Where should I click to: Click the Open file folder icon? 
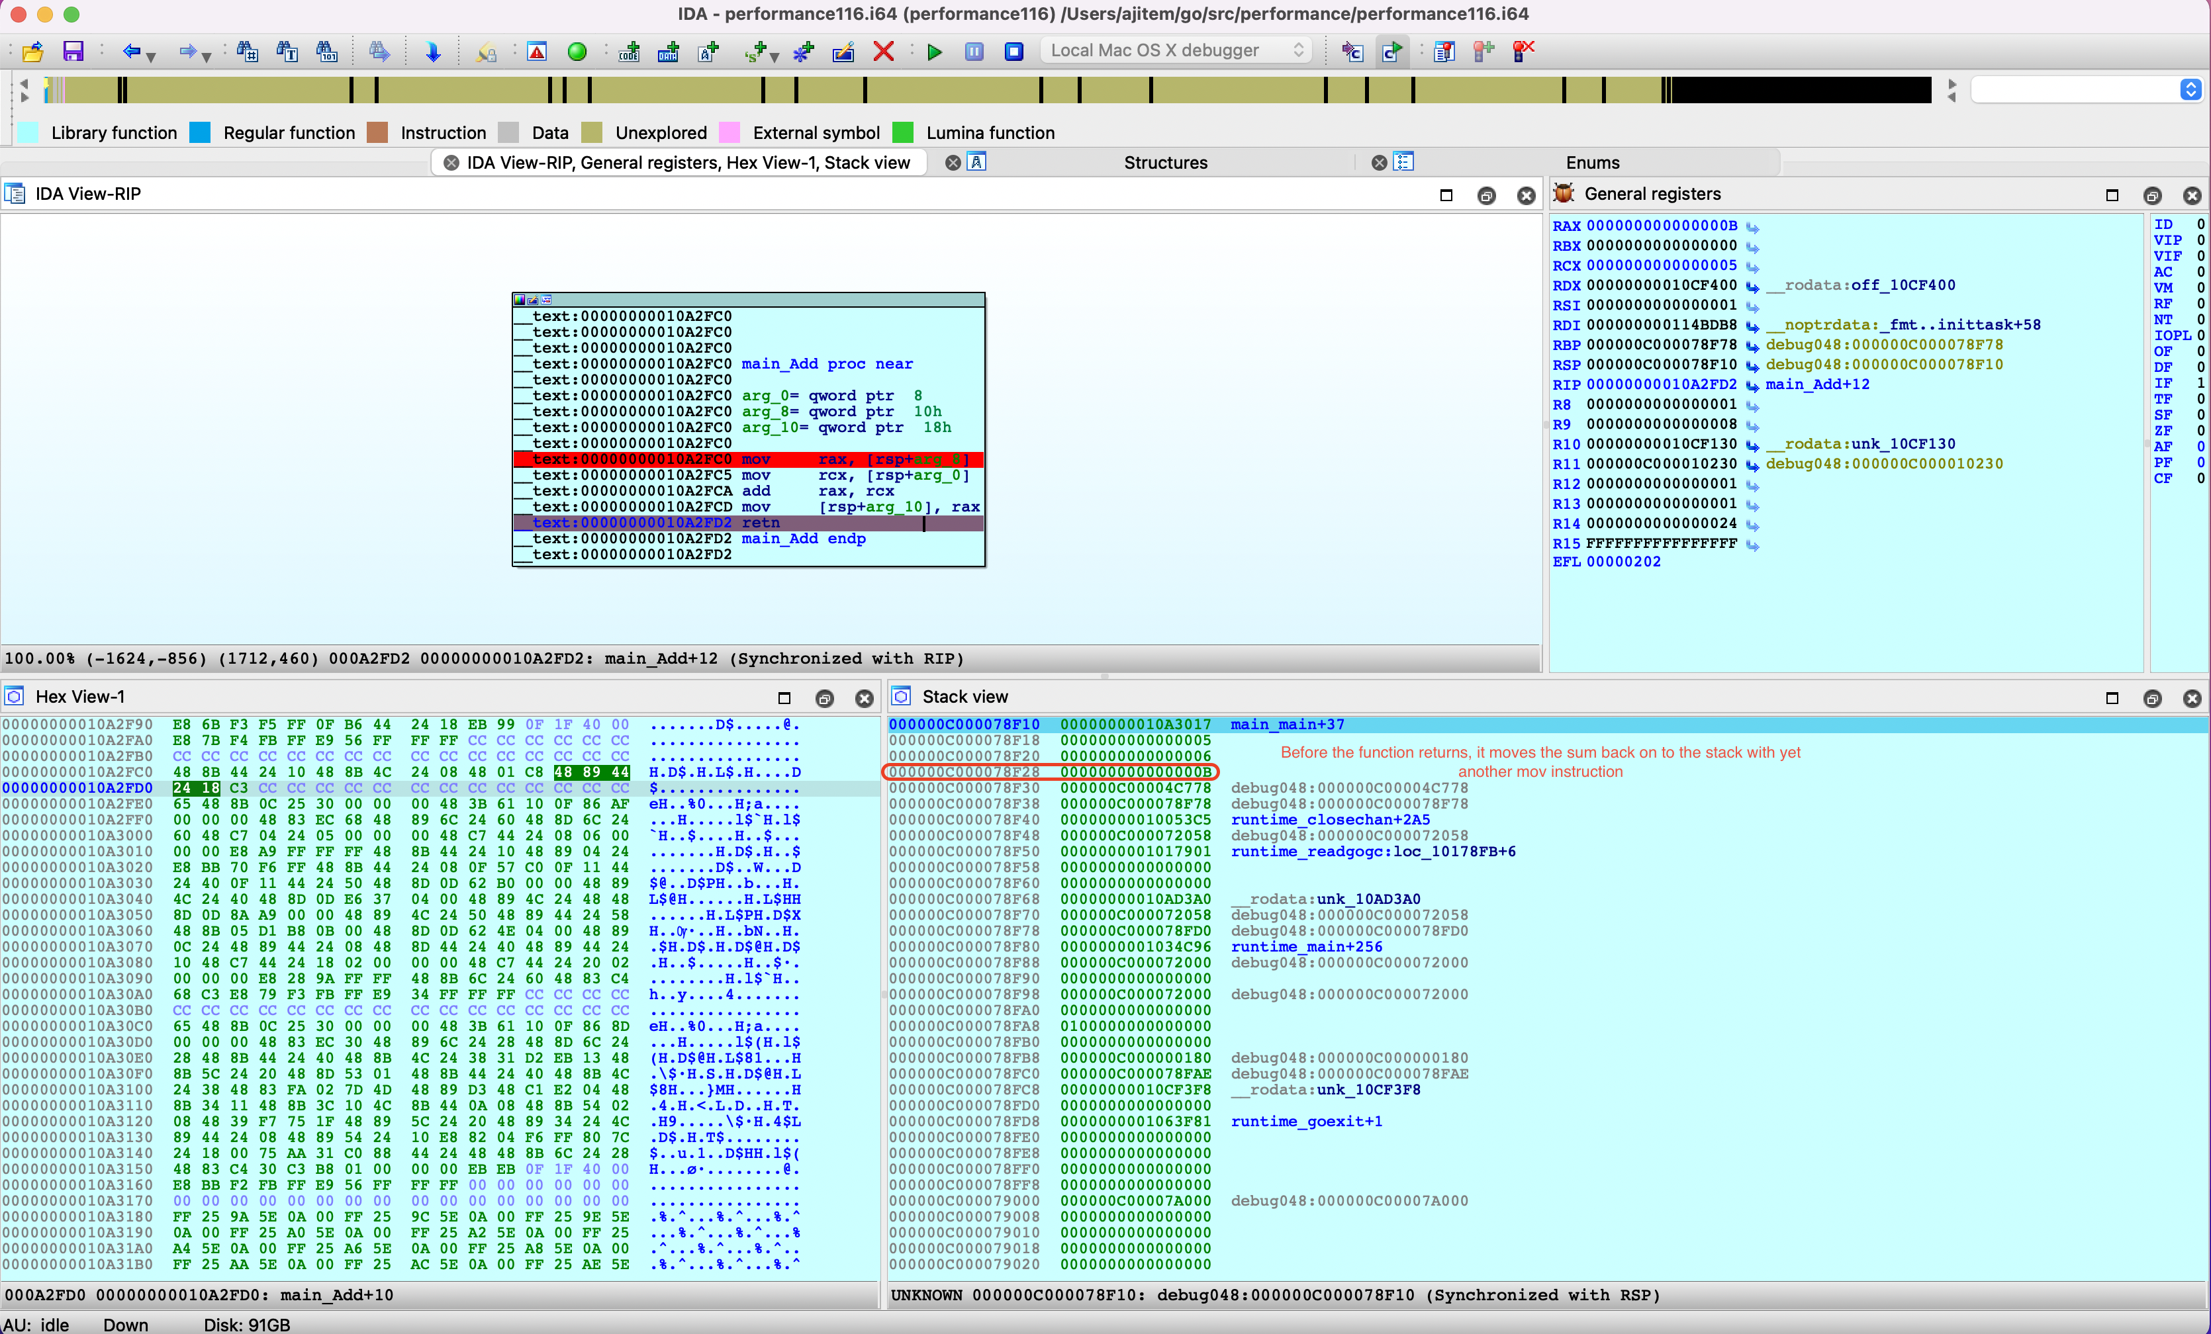point(33,51)
